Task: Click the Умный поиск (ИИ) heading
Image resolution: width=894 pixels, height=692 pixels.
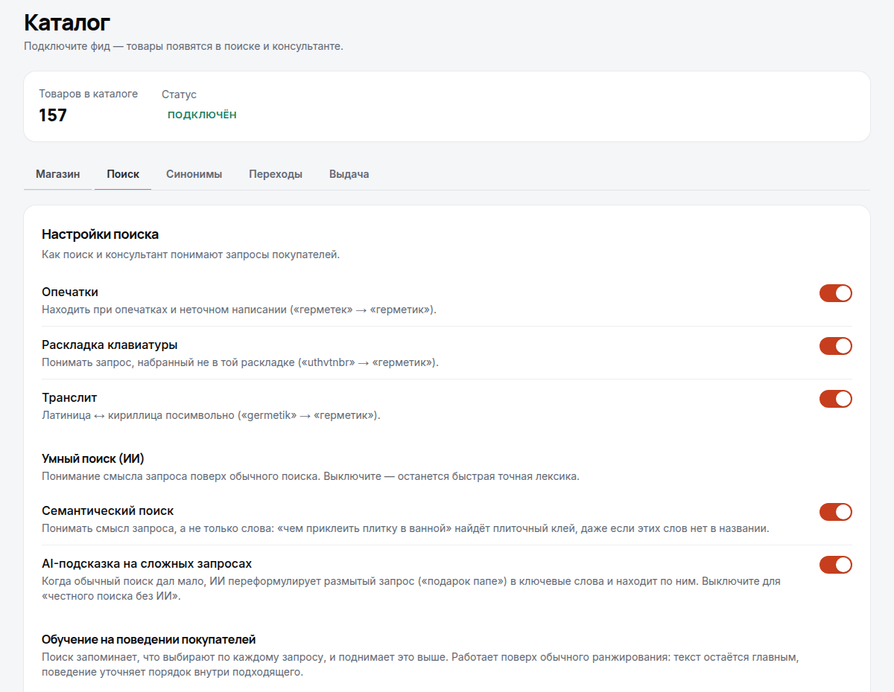Action: (92, 458)
